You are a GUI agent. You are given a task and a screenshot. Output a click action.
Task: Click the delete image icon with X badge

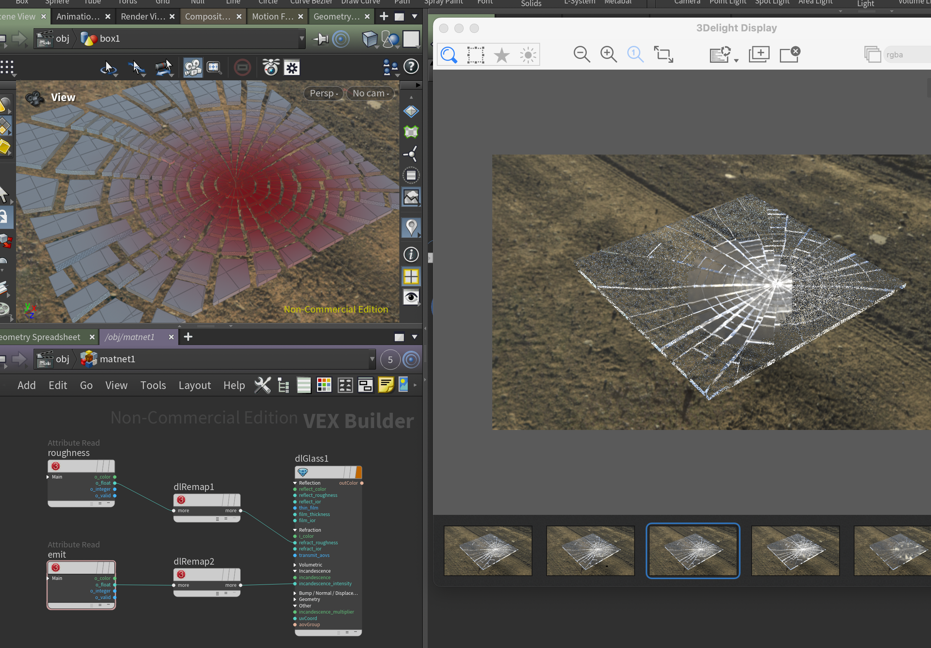(x=789, y=54)
